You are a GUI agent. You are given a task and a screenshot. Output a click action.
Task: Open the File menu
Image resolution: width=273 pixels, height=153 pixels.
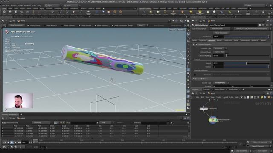[3, 6]
